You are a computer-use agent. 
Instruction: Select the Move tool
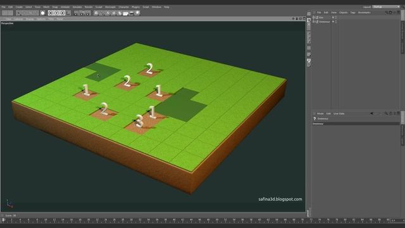(24, 13)
